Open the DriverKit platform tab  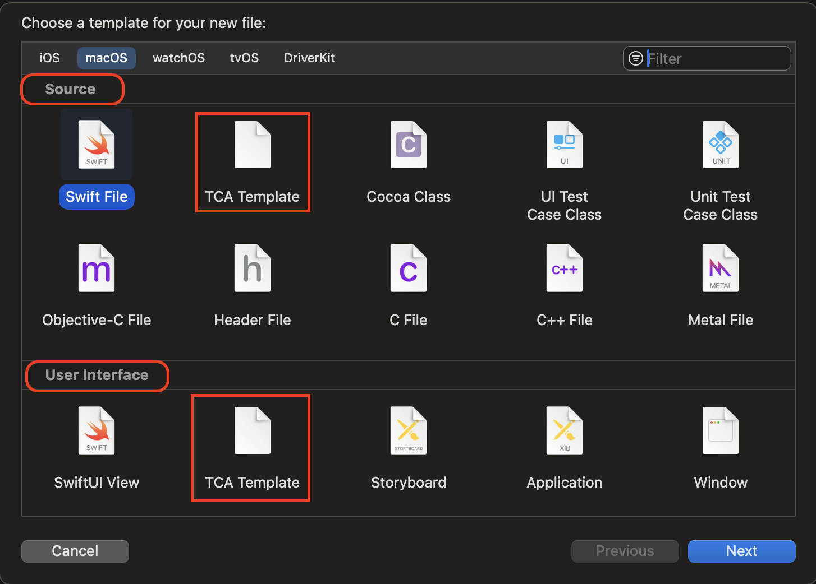[x=309, y=58]
